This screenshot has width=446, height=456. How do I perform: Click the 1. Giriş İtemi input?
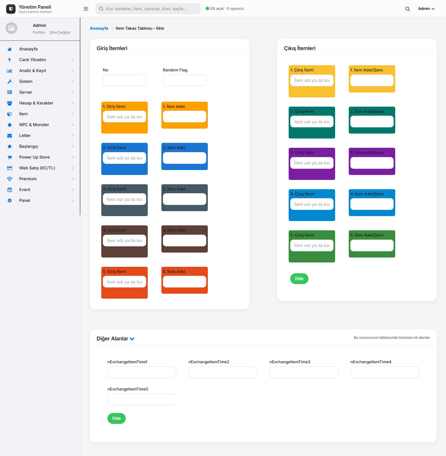point(125,117)
